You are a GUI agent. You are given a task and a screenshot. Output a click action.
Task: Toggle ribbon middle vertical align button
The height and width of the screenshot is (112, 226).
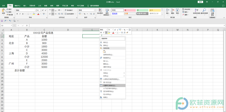click(x=53, y=10)
